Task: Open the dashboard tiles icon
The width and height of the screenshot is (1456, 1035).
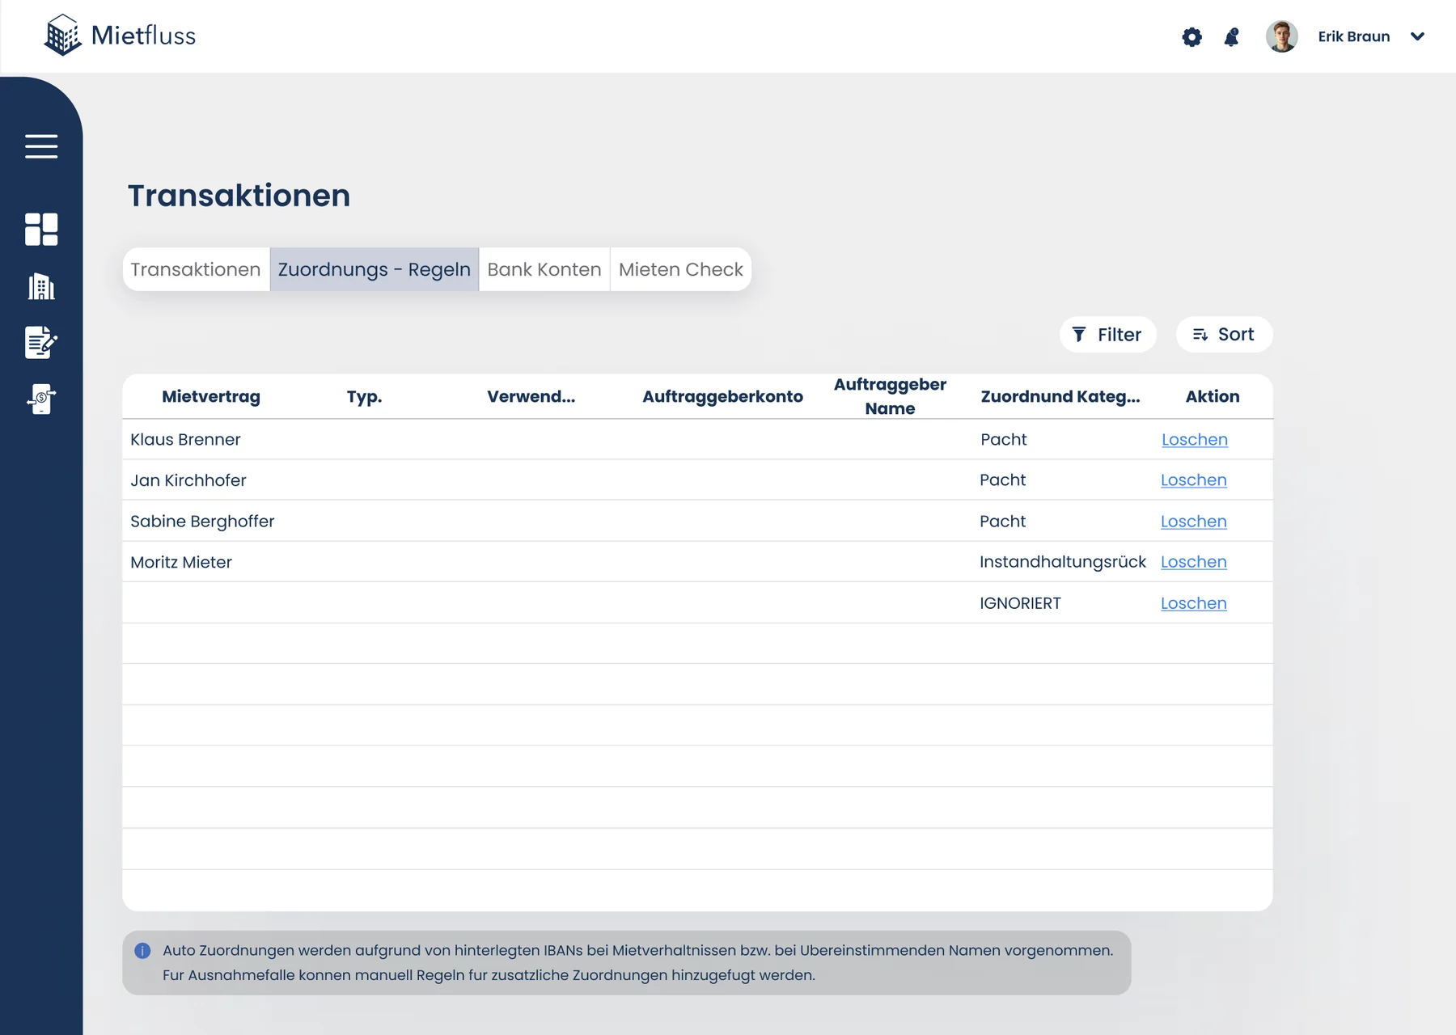Action: tap(41, 230)
